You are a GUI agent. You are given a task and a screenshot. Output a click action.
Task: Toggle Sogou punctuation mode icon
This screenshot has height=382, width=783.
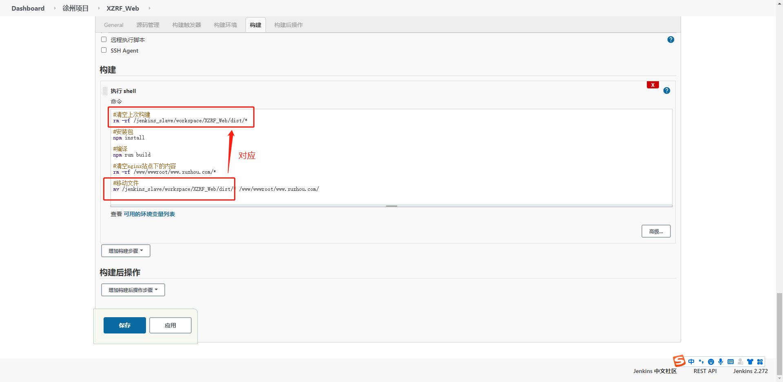click(701, 362)
